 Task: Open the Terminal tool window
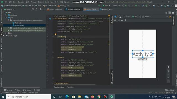pos(8,90)
